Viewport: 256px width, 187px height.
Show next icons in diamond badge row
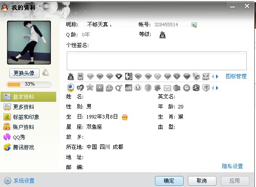point(217,76)
